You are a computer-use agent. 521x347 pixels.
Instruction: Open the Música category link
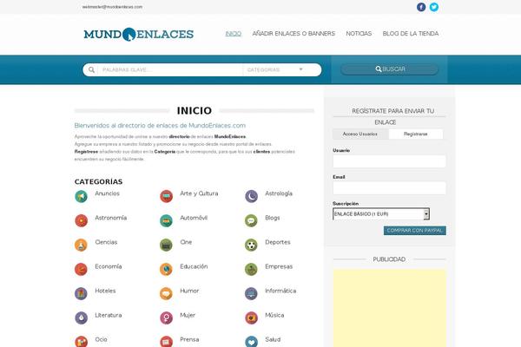[274, 315]
